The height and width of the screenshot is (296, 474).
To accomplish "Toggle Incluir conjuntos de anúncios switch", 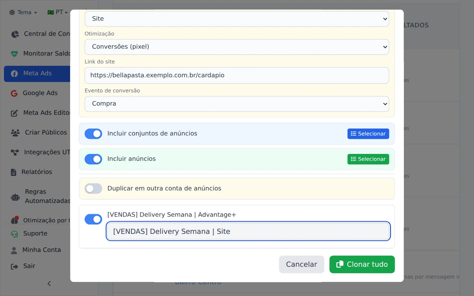I will click(93, 134).
